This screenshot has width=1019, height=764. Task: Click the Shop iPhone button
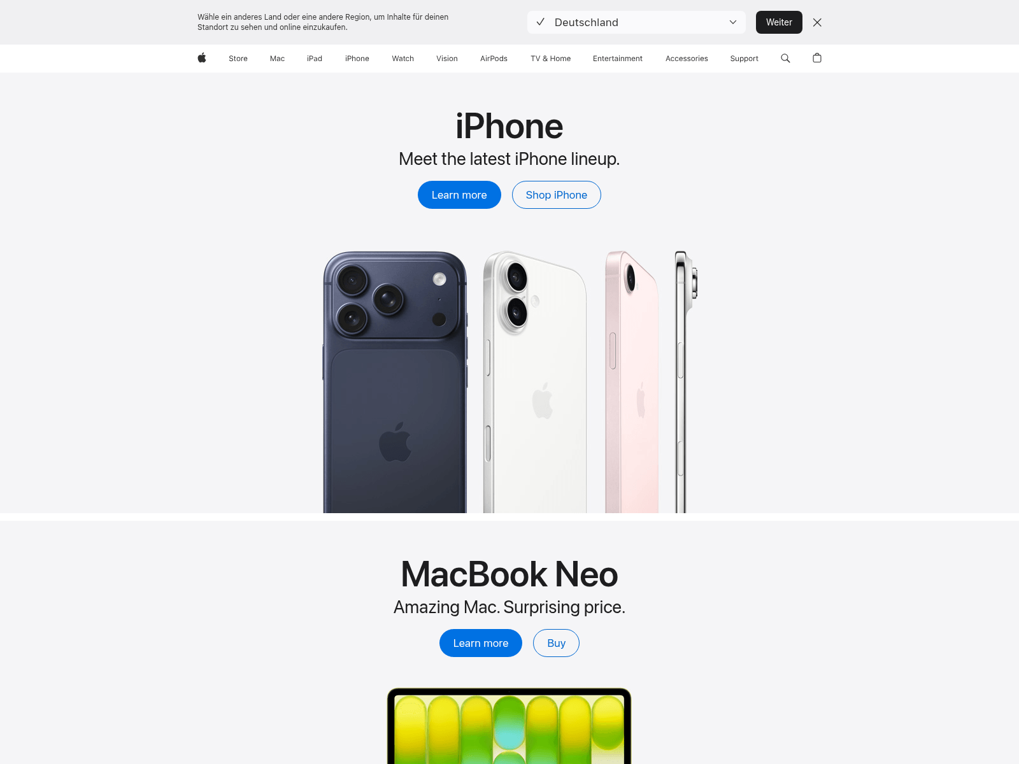557,195
